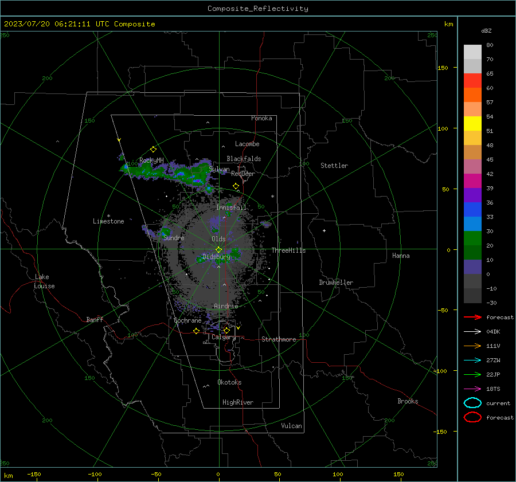Click the Cochrane label

[187, 321]
